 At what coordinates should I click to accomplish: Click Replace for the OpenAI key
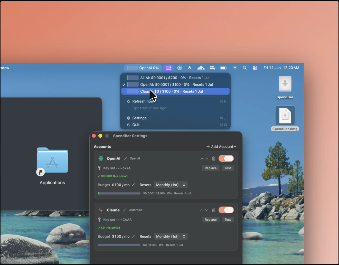211,168
